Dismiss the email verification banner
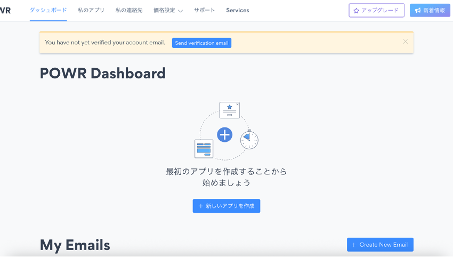This screenshot has width=453, height=257. [406, 42]
